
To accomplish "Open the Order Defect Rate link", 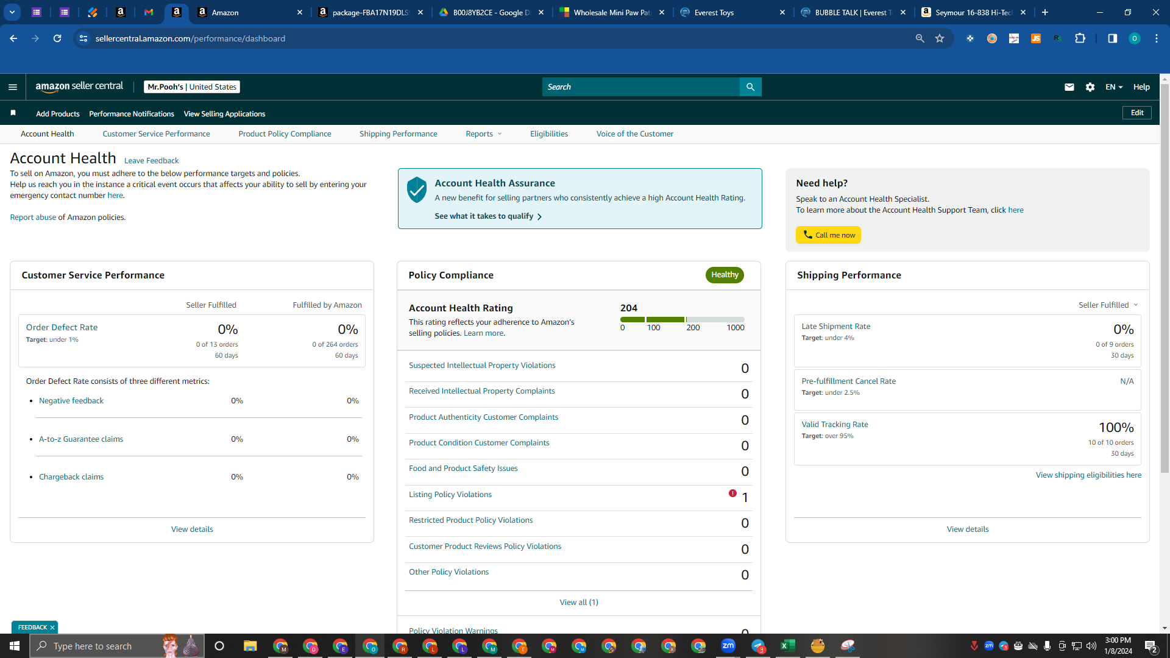I will pyautogui.click(x=62, y=328).
